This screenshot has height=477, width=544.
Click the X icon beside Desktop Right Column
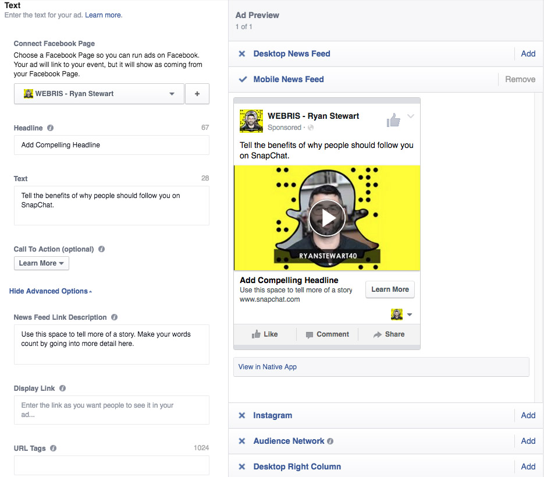tap(242, 467)
